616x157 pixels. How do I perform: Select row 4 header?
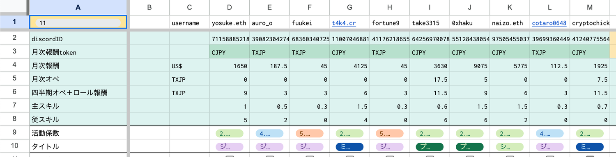tap(14, 65)
